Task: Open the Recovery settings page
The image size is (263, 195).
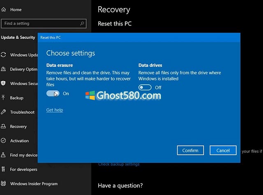Action: 18,127
